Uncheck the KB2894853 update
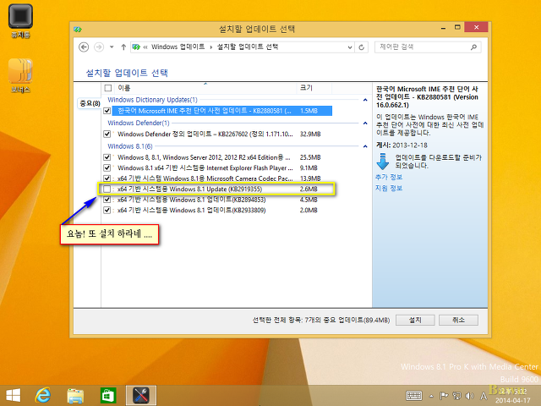Viewport: 541px width, 406px height. point(107,200)
